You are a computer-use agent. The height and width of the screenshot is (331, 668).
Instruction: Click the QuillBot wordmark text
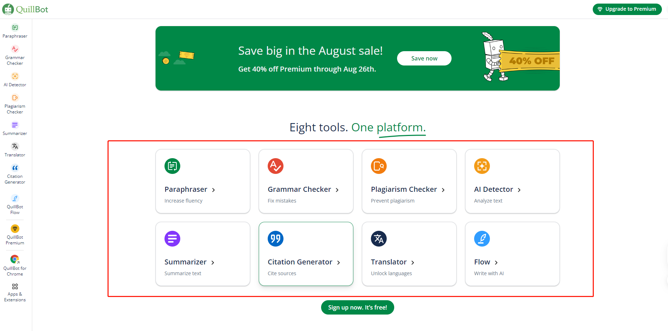[32, 9]
